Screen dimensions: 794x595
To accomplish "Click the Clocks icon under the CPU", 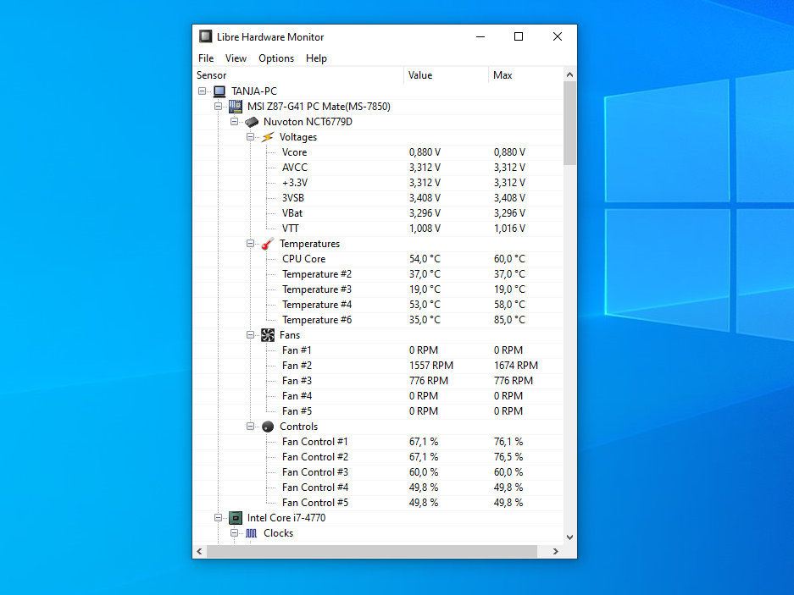I will 252,532.
